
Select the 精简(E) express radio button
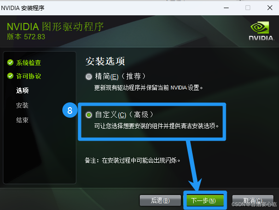pyautogui.click(x=89, y=77)
